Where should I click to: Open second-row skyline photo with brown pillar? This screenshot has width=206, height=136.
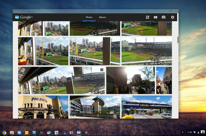pyautogui.click(x=95, y=51)
